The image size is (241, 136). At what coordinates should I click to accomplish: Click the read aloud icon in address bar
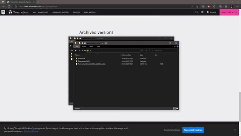coord(192,6)
